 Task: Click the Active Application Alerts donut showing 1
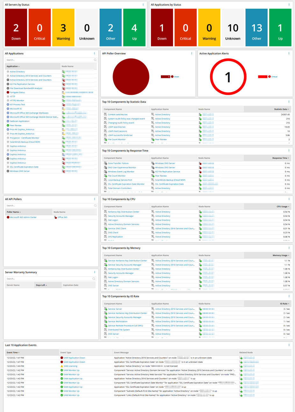click(228, 77)
